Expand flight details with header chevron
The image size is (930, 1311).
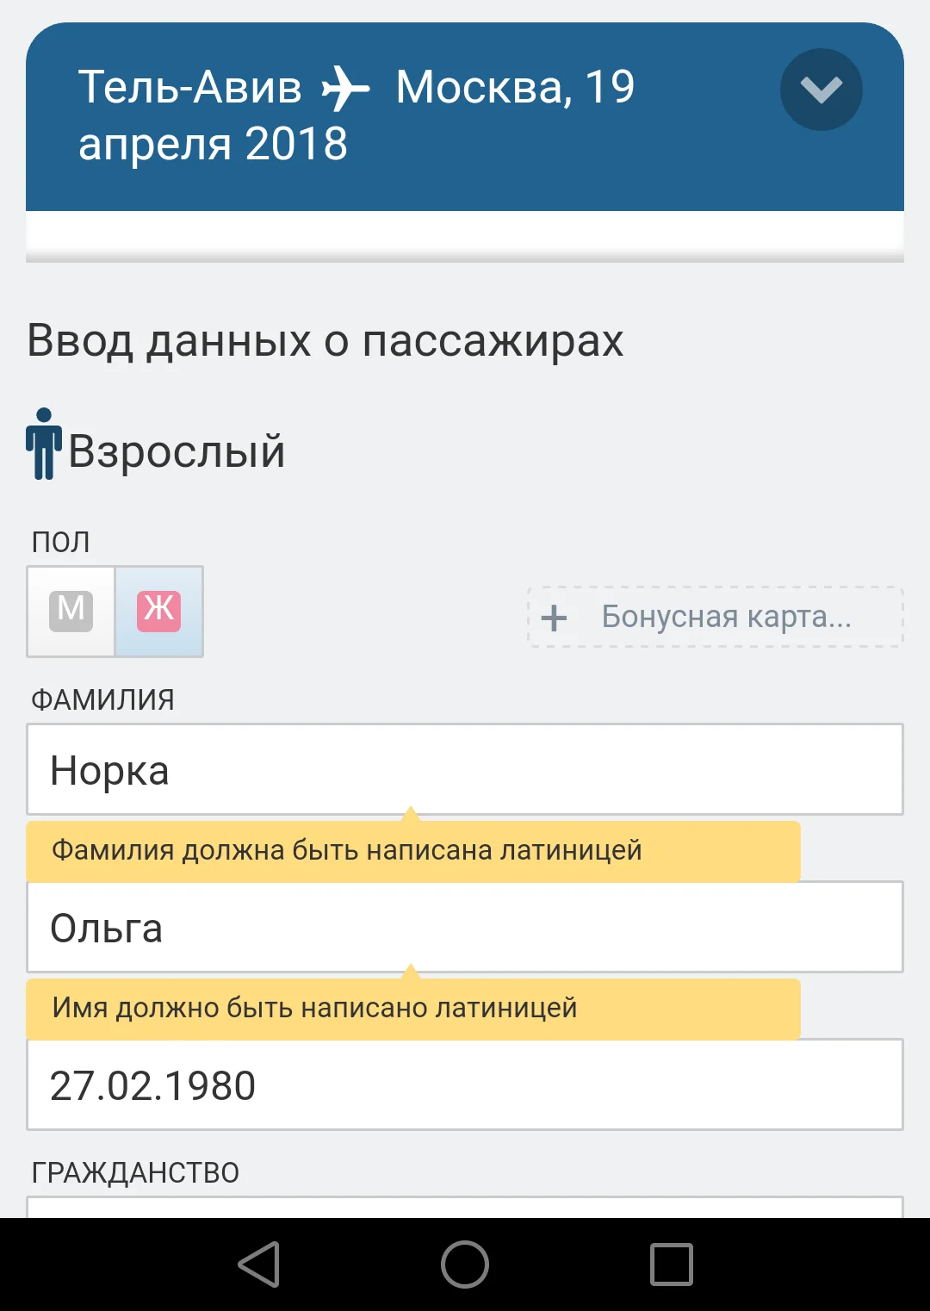point(821,90)
